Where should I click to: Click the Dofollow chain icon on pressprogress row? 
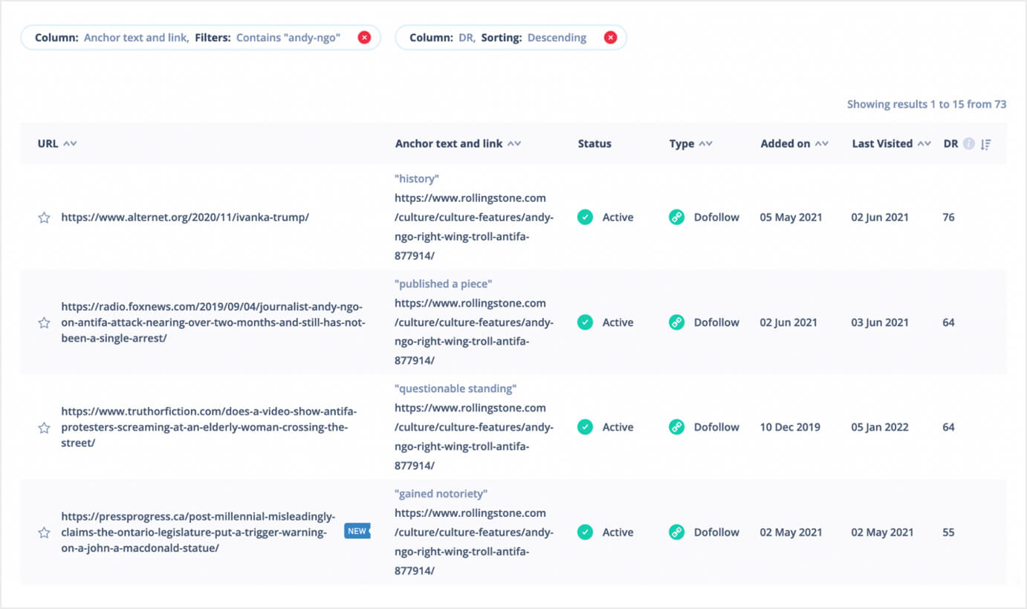click(x=676, y=532)
